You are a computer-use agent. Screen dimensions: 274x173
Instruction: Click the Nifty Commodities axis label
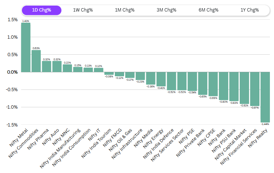click(x=23, y=143)
